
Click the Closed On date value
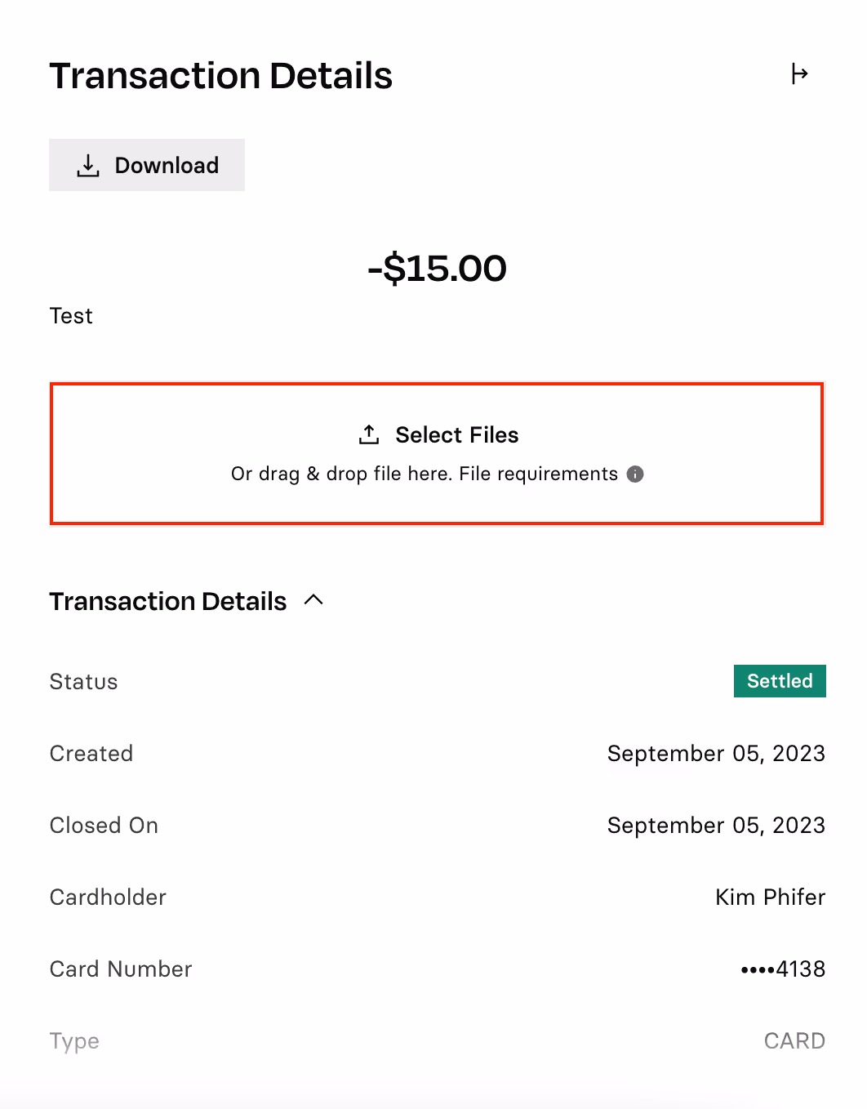point(716,825)
